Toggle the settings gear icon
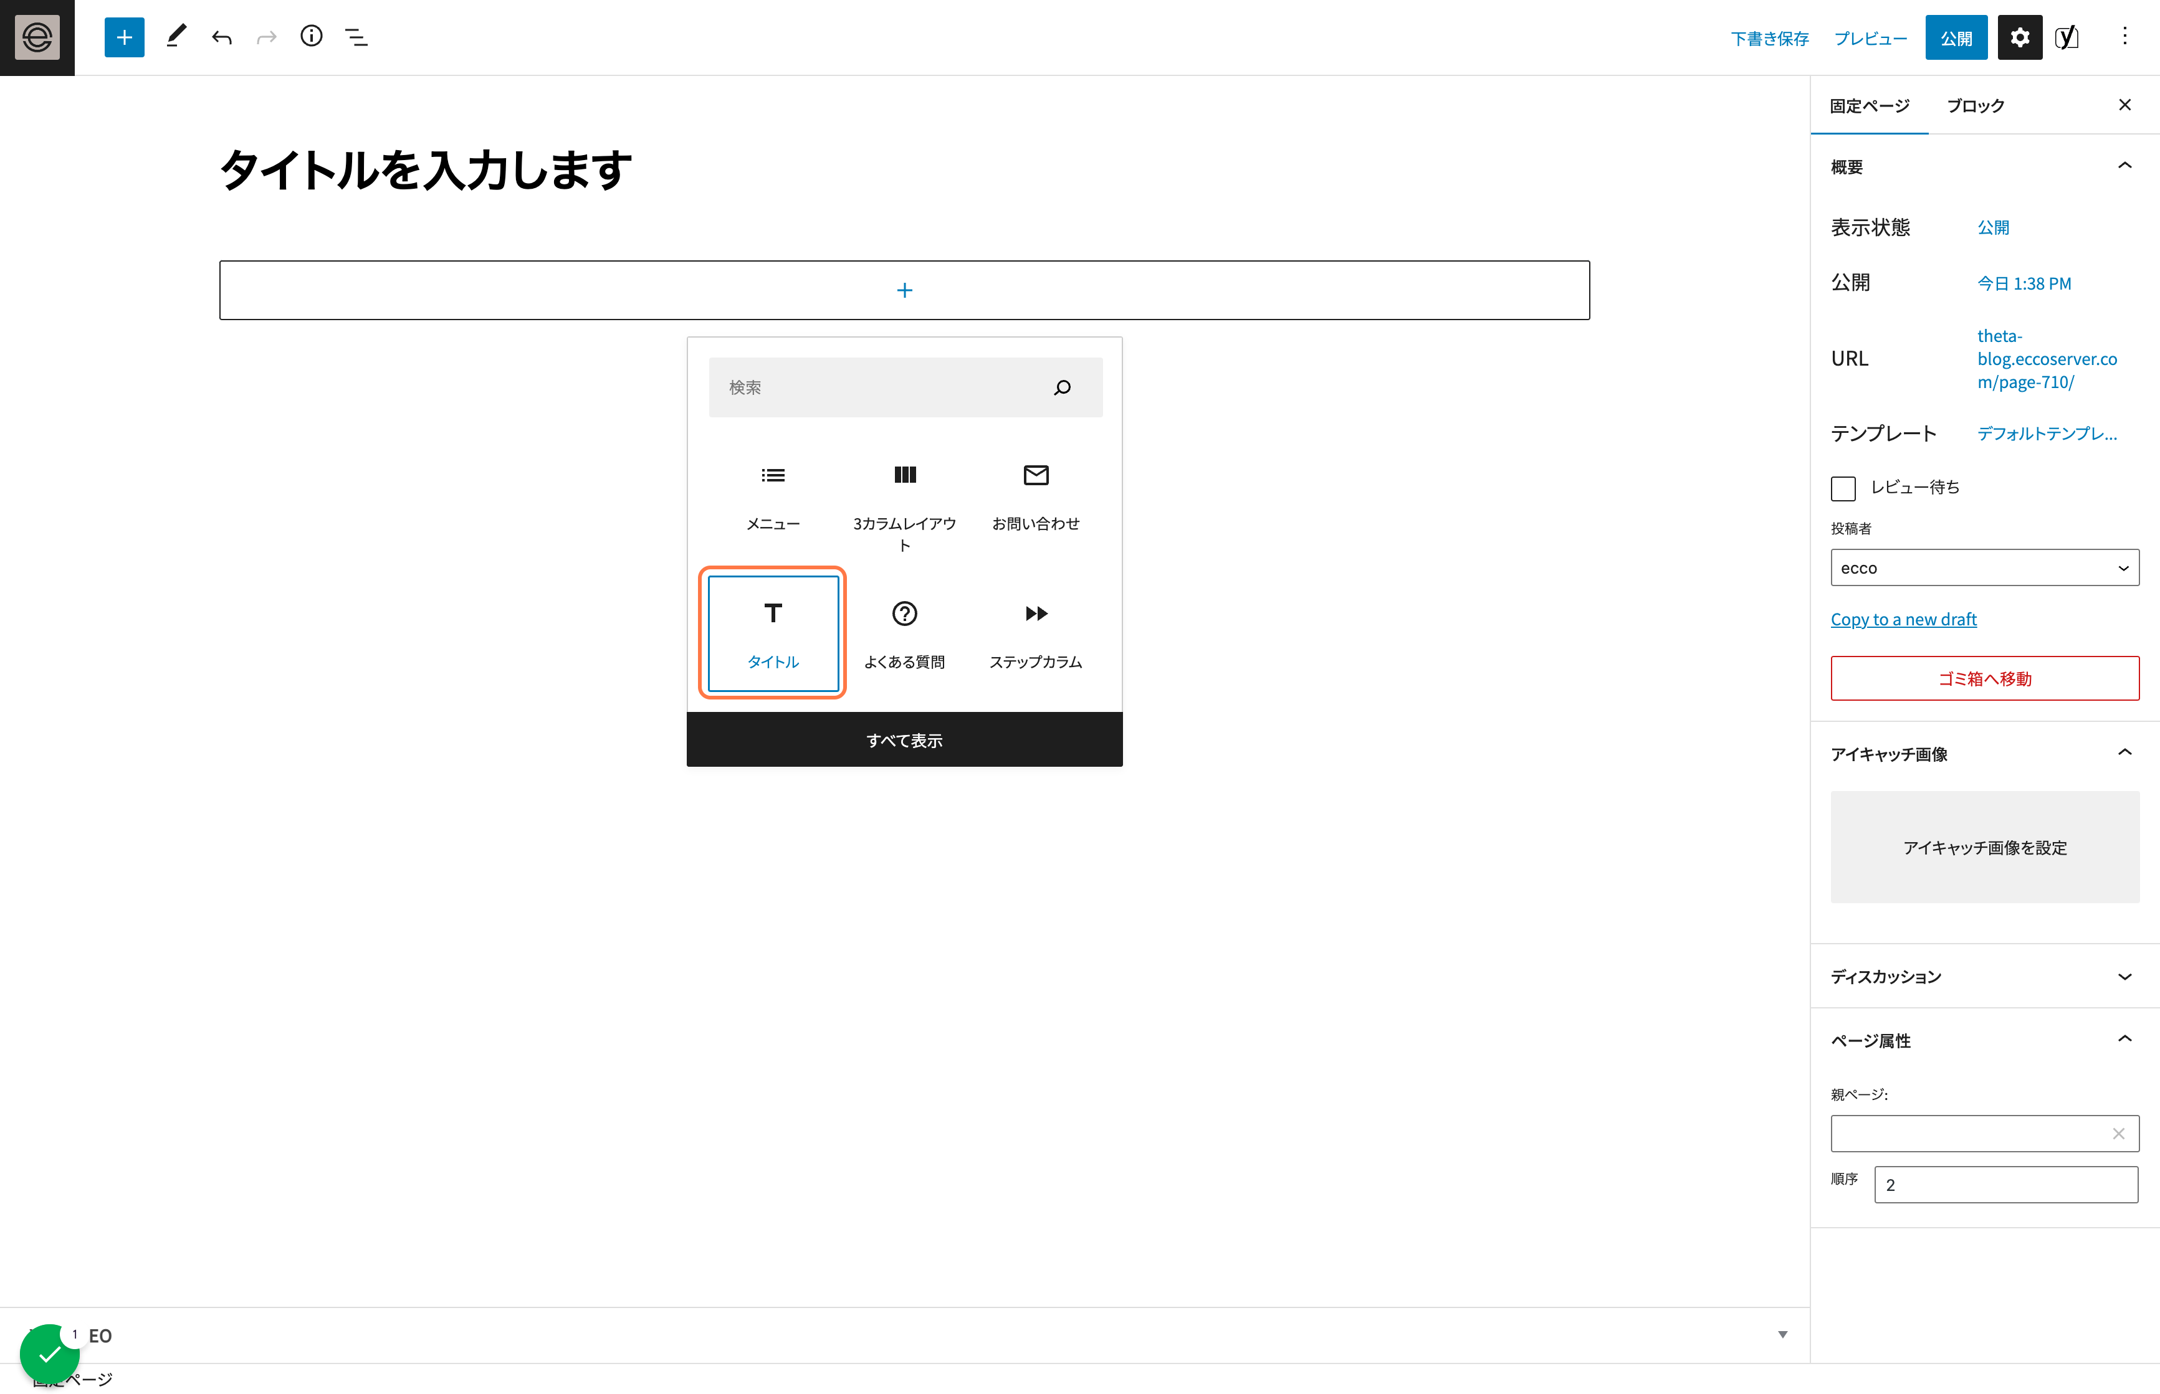The width and height of the screenshot is (2160, 1394). point(2020,37)
